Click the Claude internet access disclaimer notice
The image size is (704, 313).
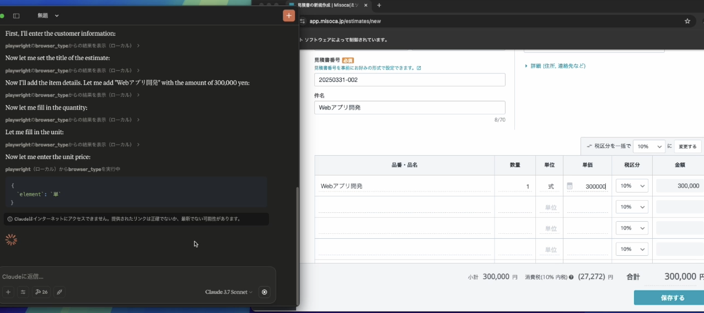tap(136, 219)
